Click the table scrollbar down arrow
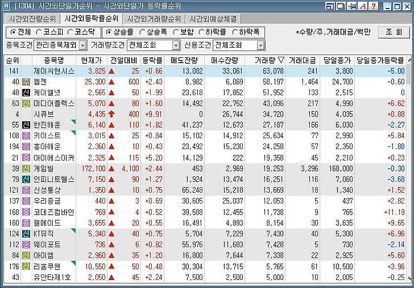This screenshot has height=288, width=414. click(409, 278)
